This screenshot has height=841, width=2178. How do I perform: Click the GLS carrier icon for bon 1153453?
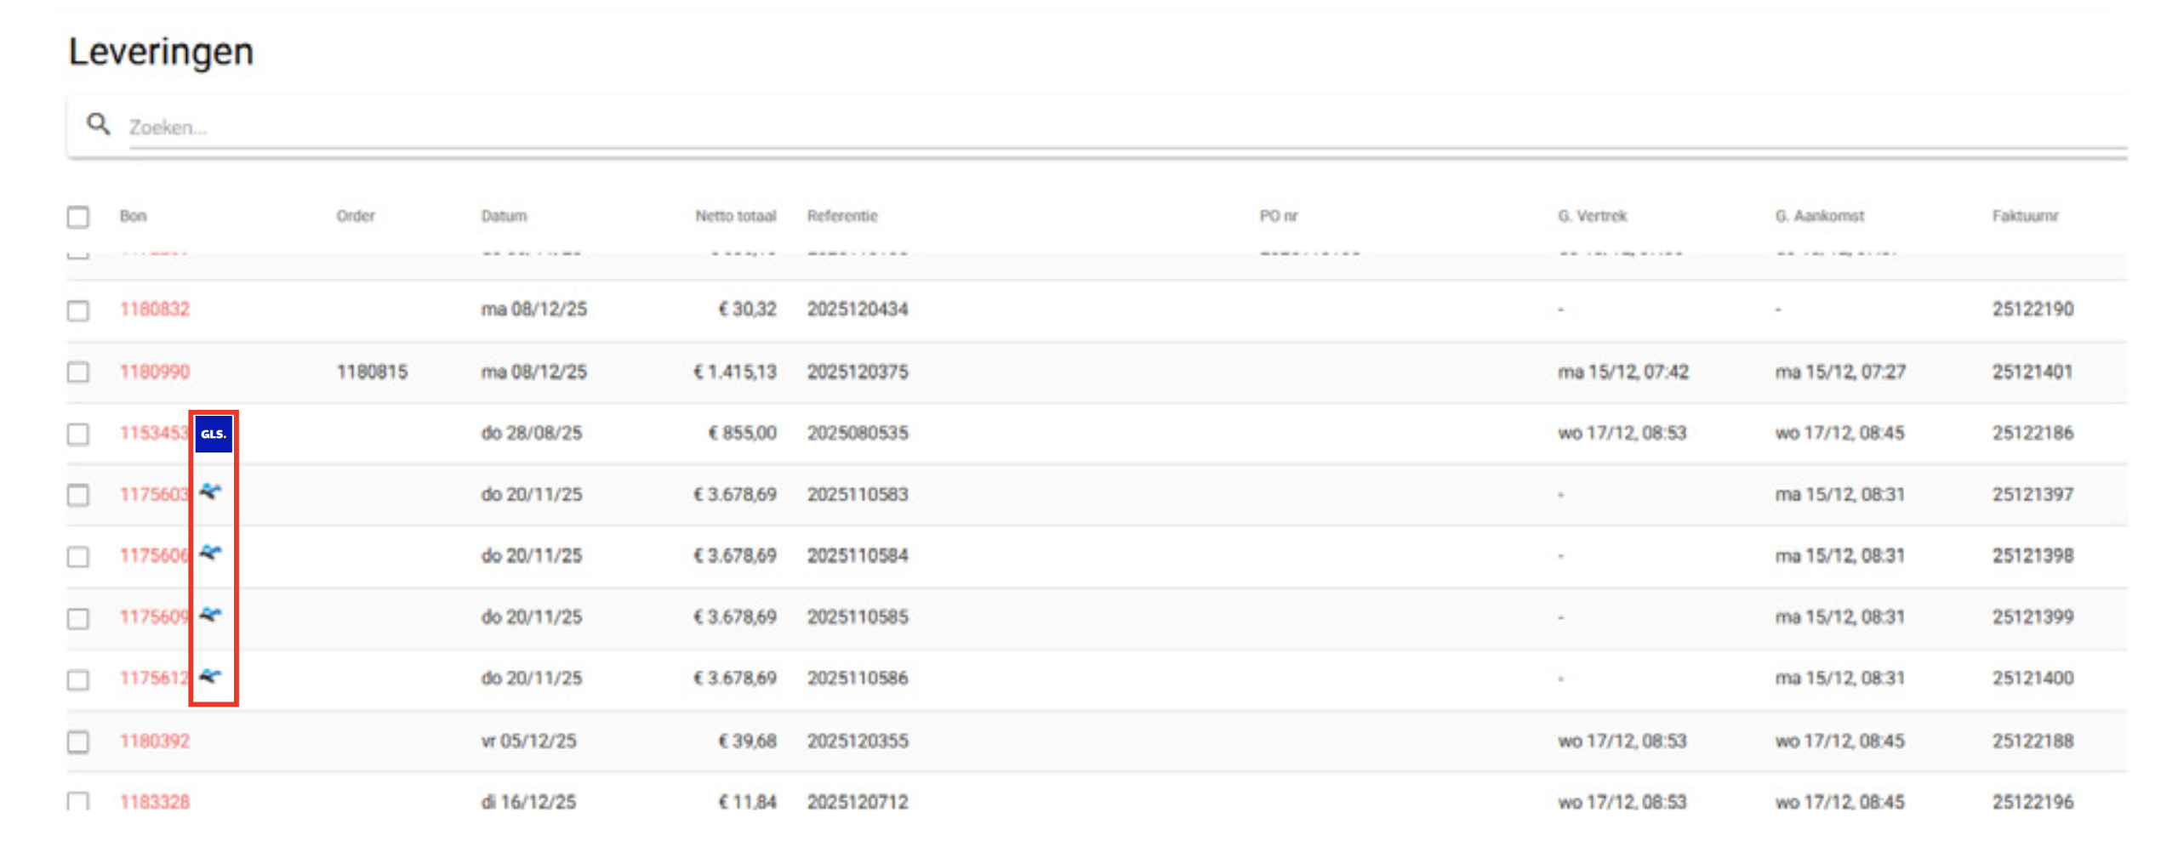[213, 434]
